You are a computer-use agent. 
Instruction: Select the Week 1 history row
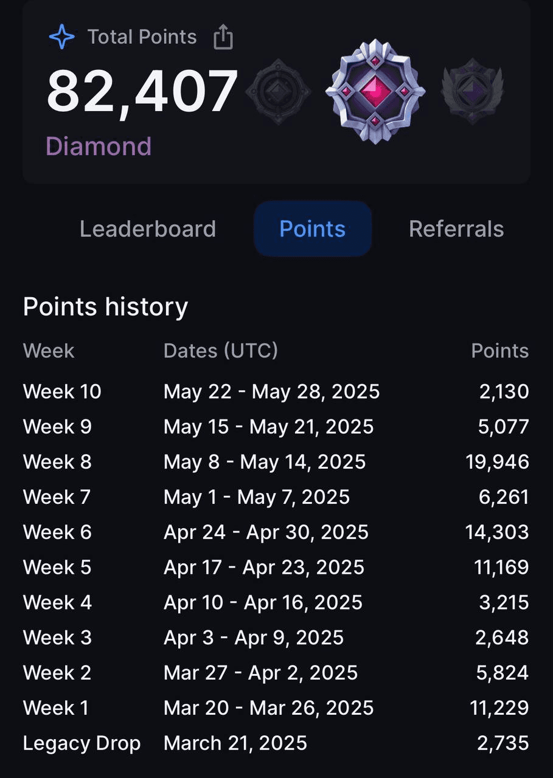tap(276, 707)
